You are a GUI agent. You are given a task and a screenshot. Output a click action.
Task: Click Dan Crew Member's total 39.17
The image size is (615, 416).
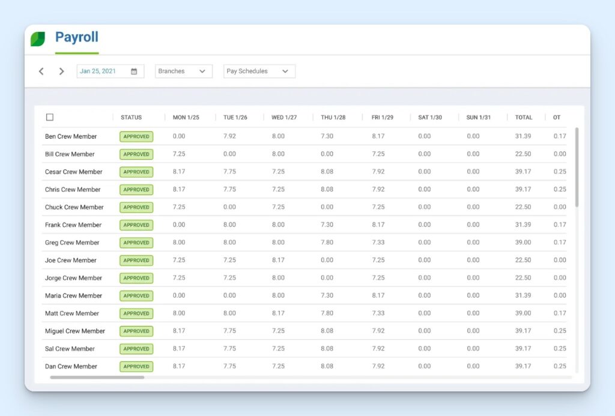tap(523, 366)
